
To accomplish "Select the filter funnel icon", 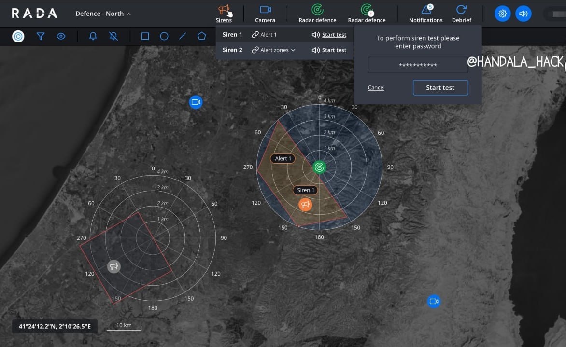I will click(41, 36).
